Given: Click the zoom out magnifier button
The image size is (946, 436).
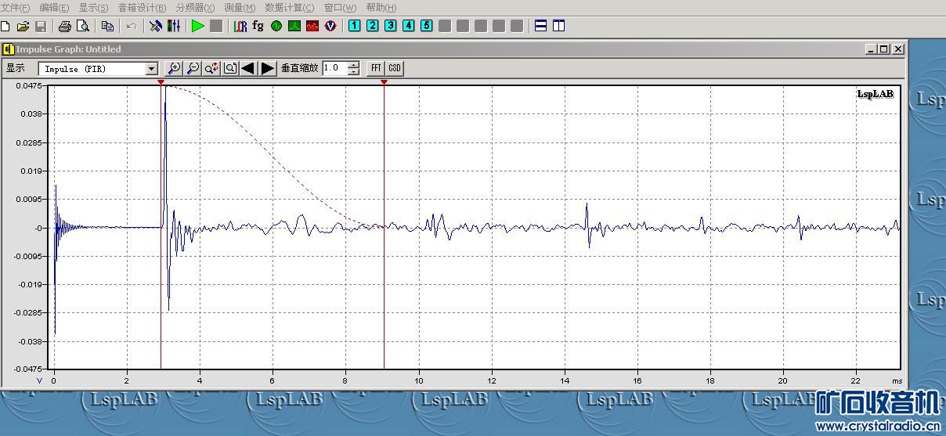Looking at the screenshot, I should 193,68.
